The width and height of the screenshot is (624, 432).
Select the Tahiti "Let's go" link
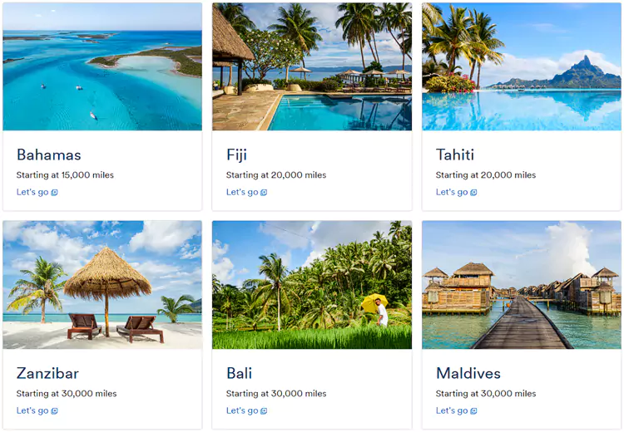(x=452, y=192)
